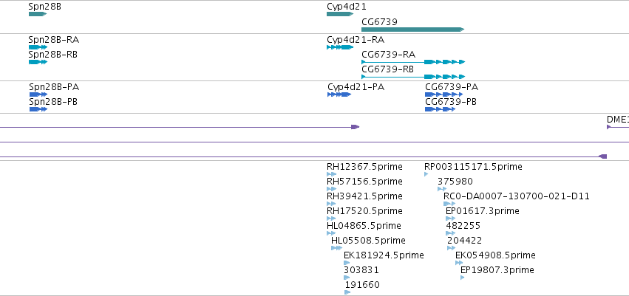Select the EK054908.5prime EST label

click(495, 255)
